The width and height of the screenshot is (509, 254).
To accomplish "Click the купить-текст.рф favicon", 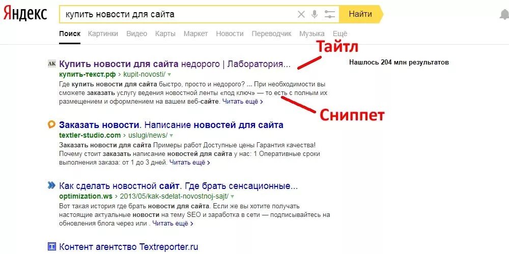I will pos(51,63).
